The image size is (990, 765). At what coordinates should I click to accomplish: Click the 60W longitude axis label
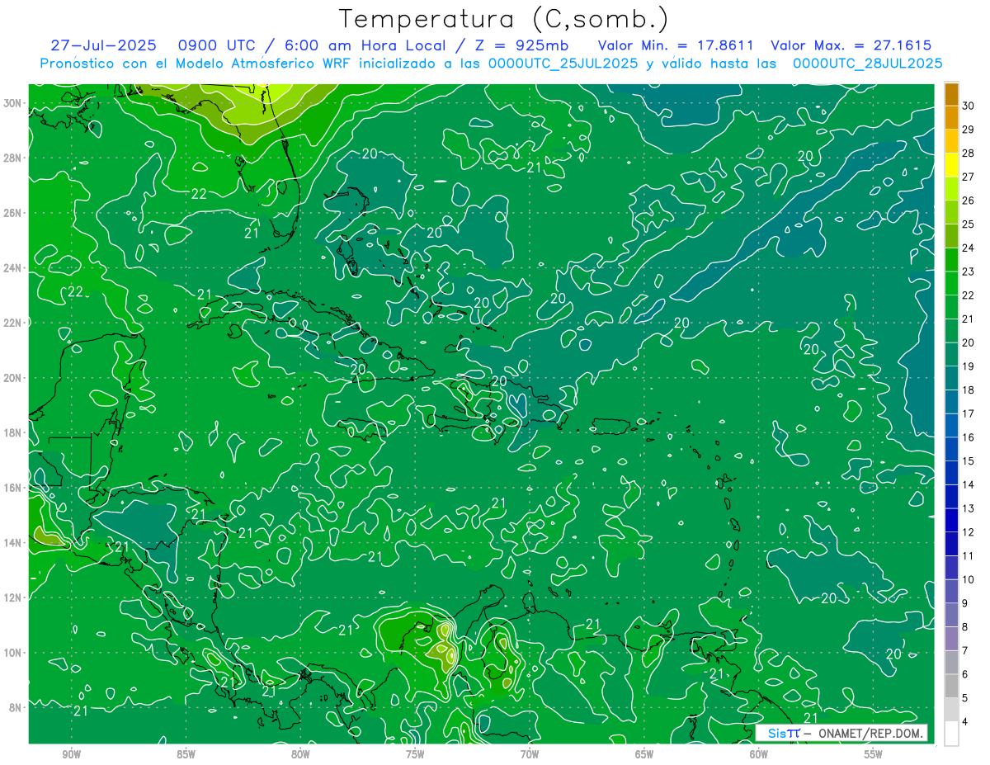(x=759, y=754)
